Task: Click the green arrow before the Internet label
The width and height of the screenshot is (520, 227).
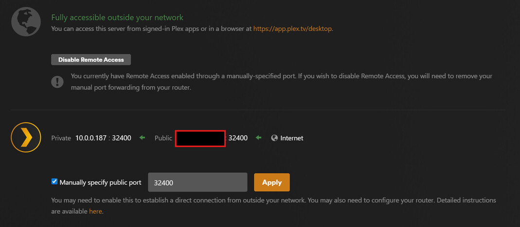Action: coord(259,138)
